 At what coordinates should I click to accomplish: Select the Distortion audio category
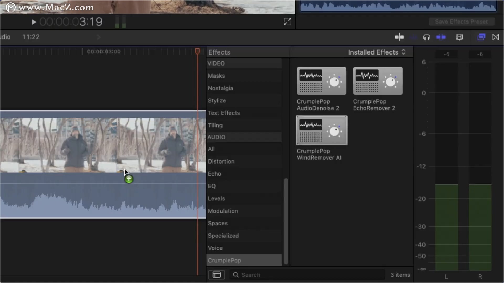click(x=221, y=161)
